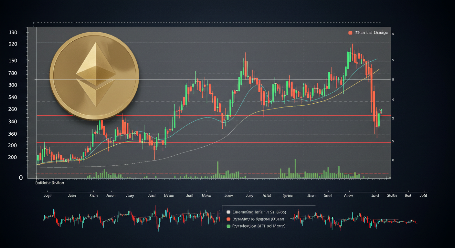
Task: Click the 'Seel' label on the time axis
Action: point(328,196)
